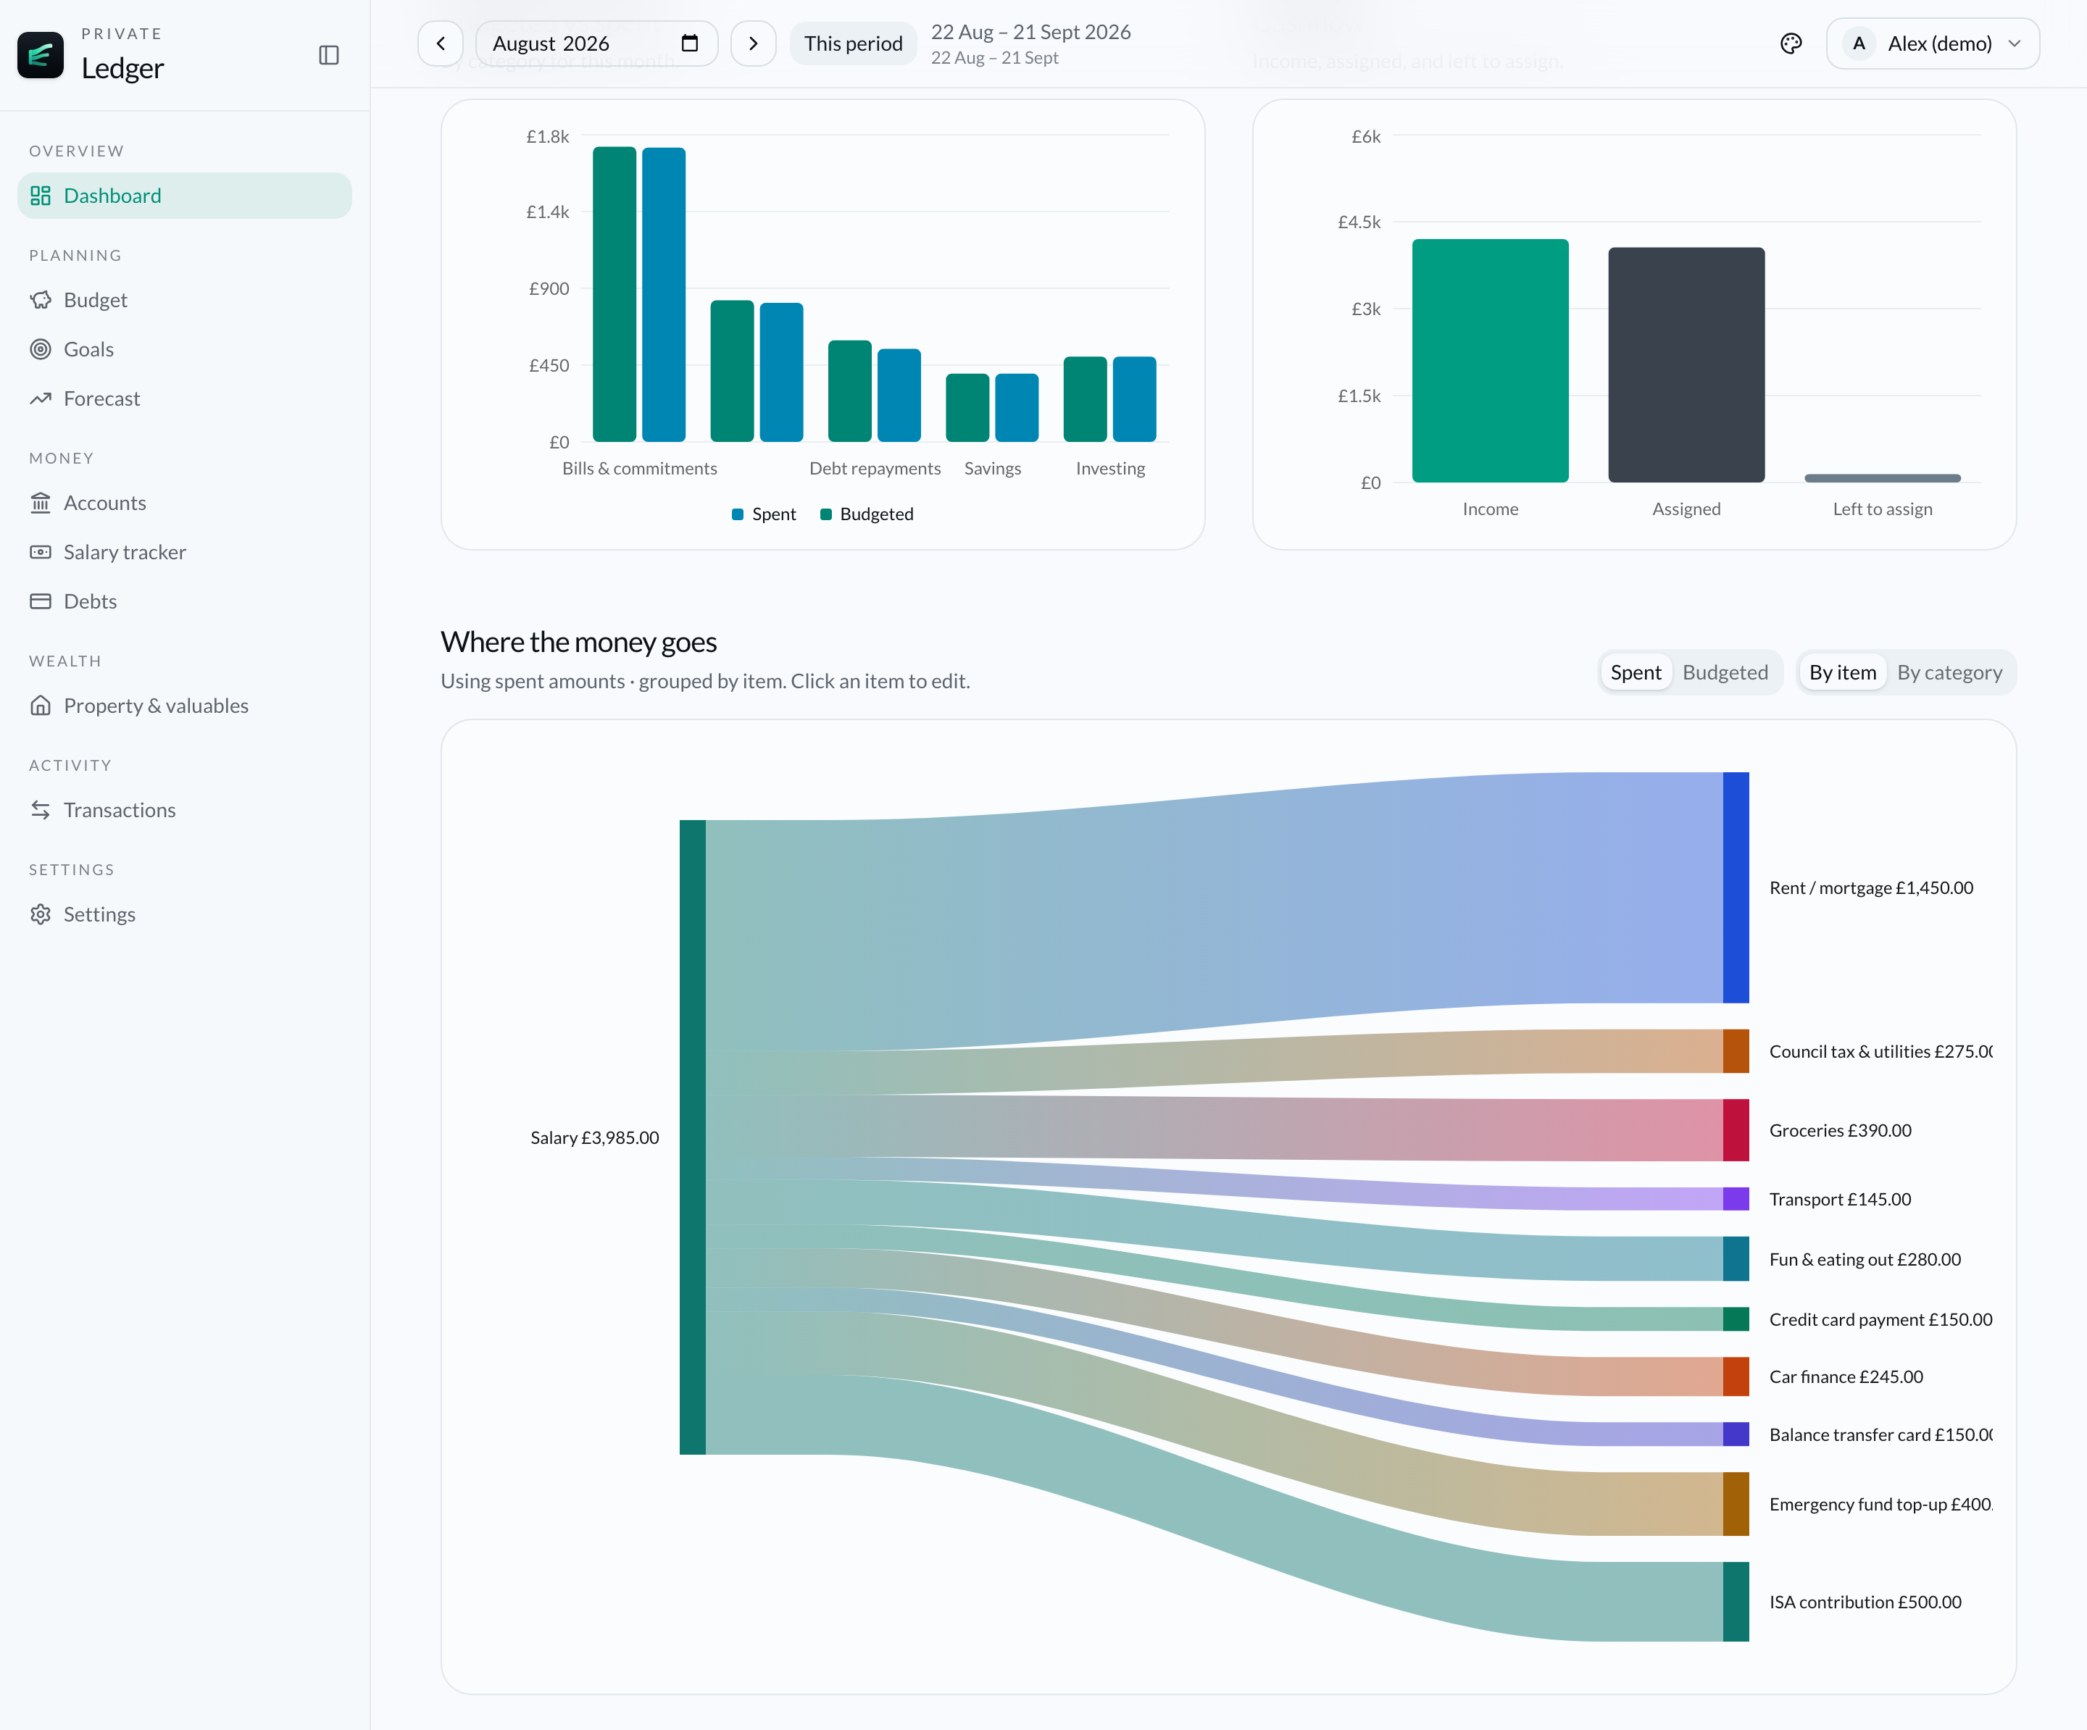This screenshot has height=1730, width=2087.
Task: Click the Forecast trend icon
Action: pos(41,398)
